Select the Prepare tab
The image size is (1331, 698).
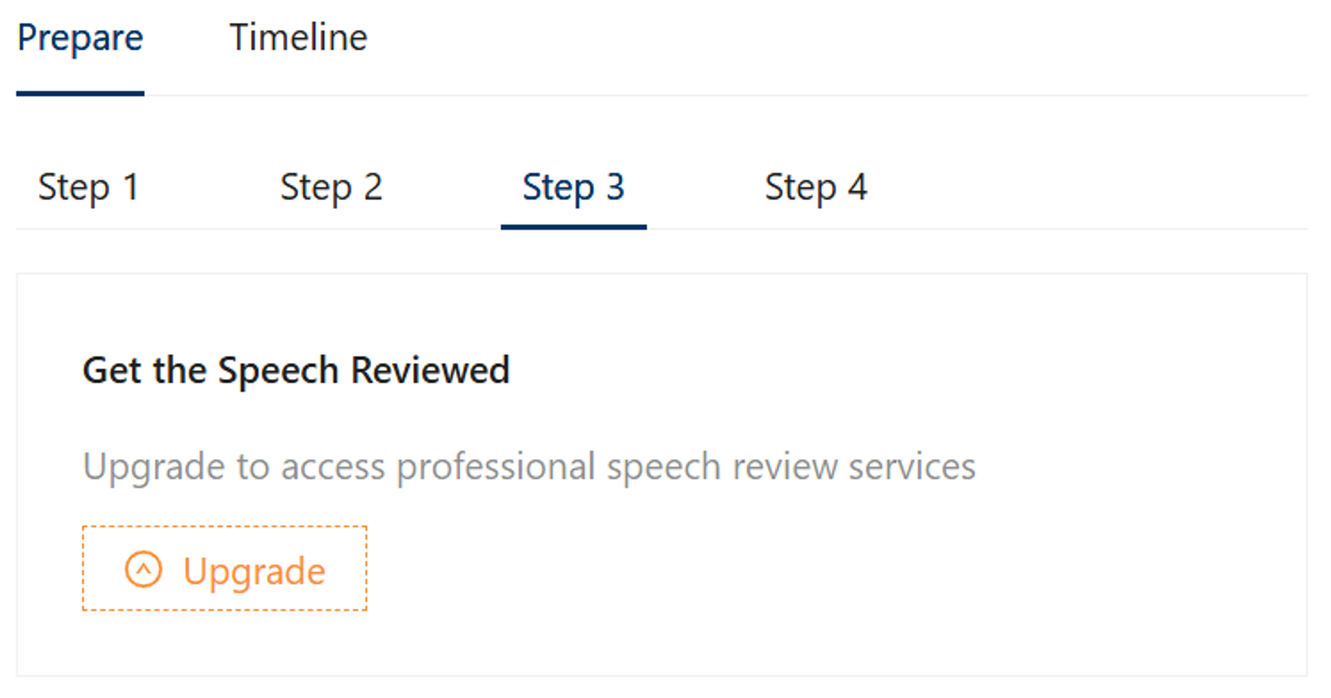(80, 38)
